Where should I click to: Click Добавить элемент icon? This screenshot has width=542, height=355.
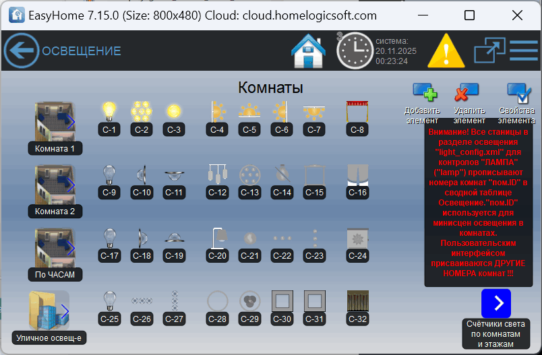[424, 95]
